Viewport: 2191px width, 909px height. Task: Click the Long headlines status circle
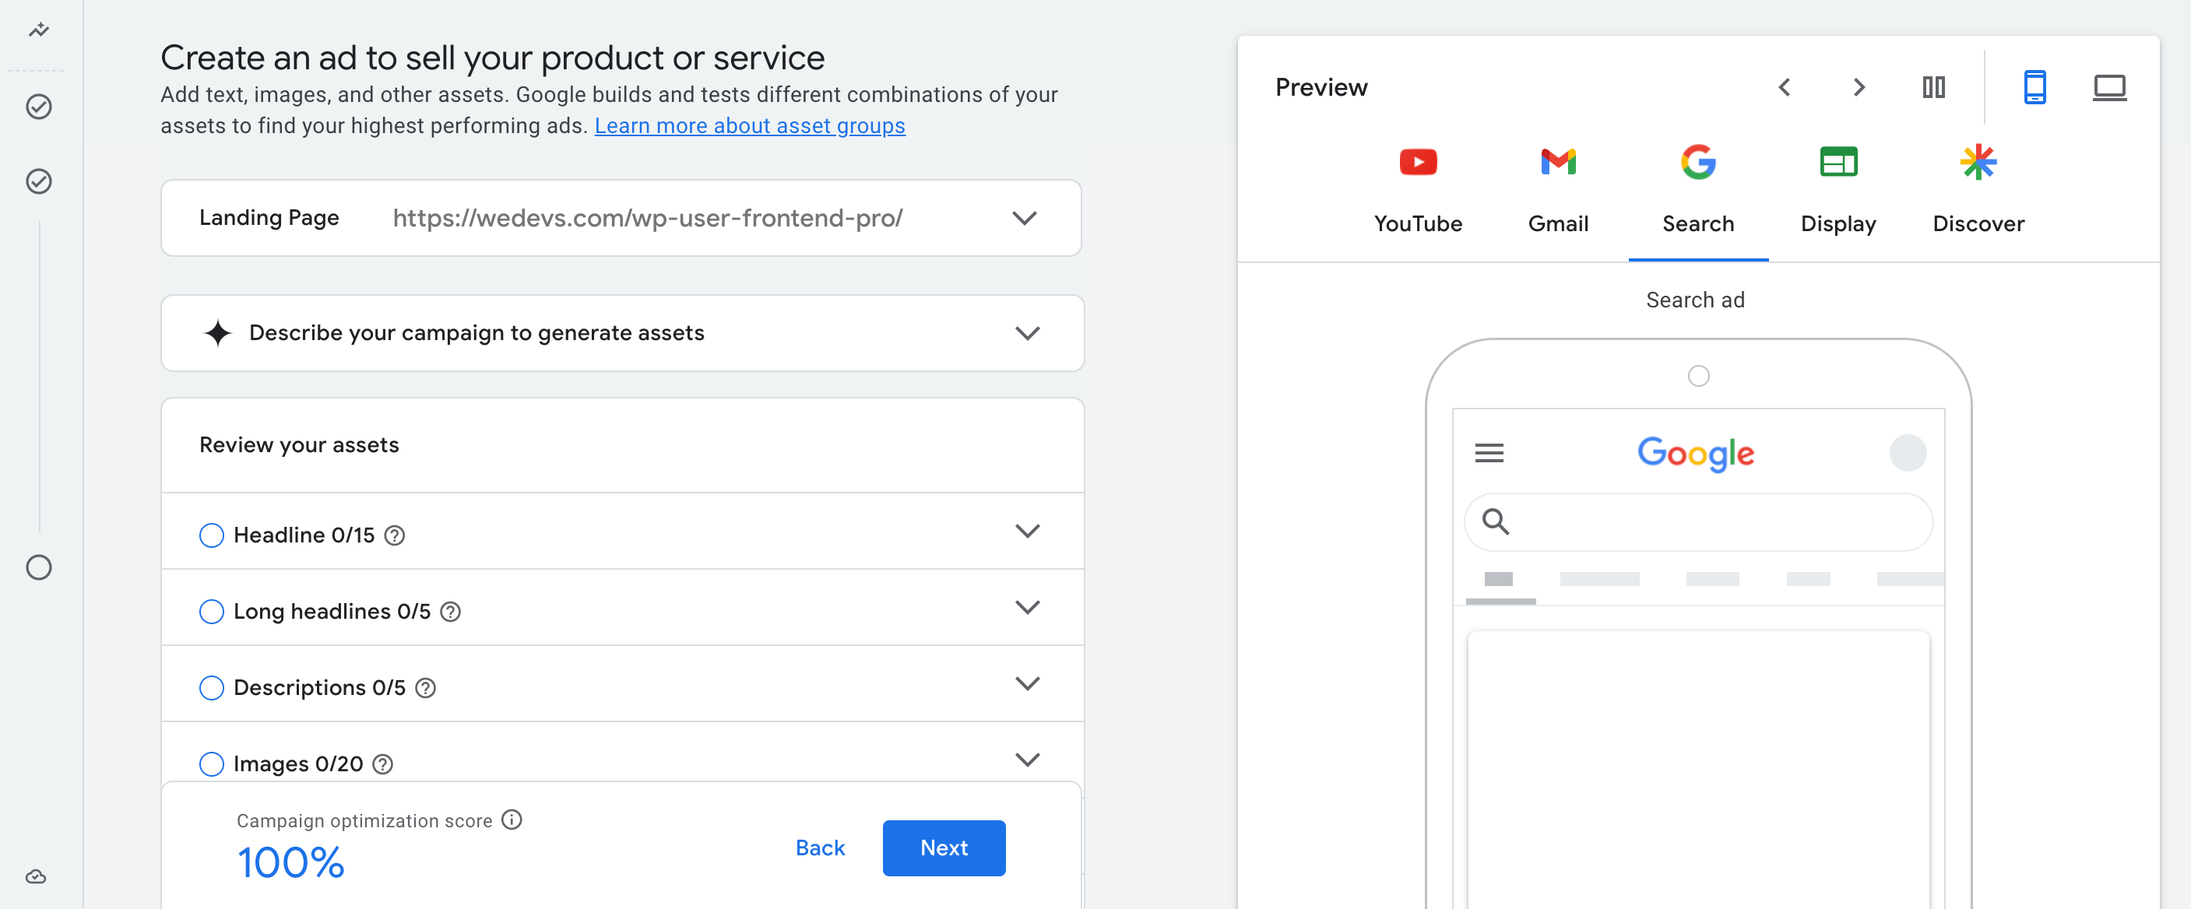[x=212, y=612]
